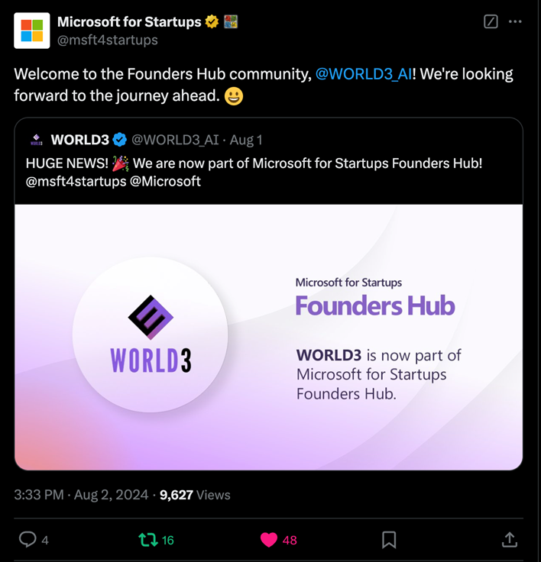Screen dimensions: 541x562
Task: Click the 9,627 Views count
Action: (x=195, y=495)
